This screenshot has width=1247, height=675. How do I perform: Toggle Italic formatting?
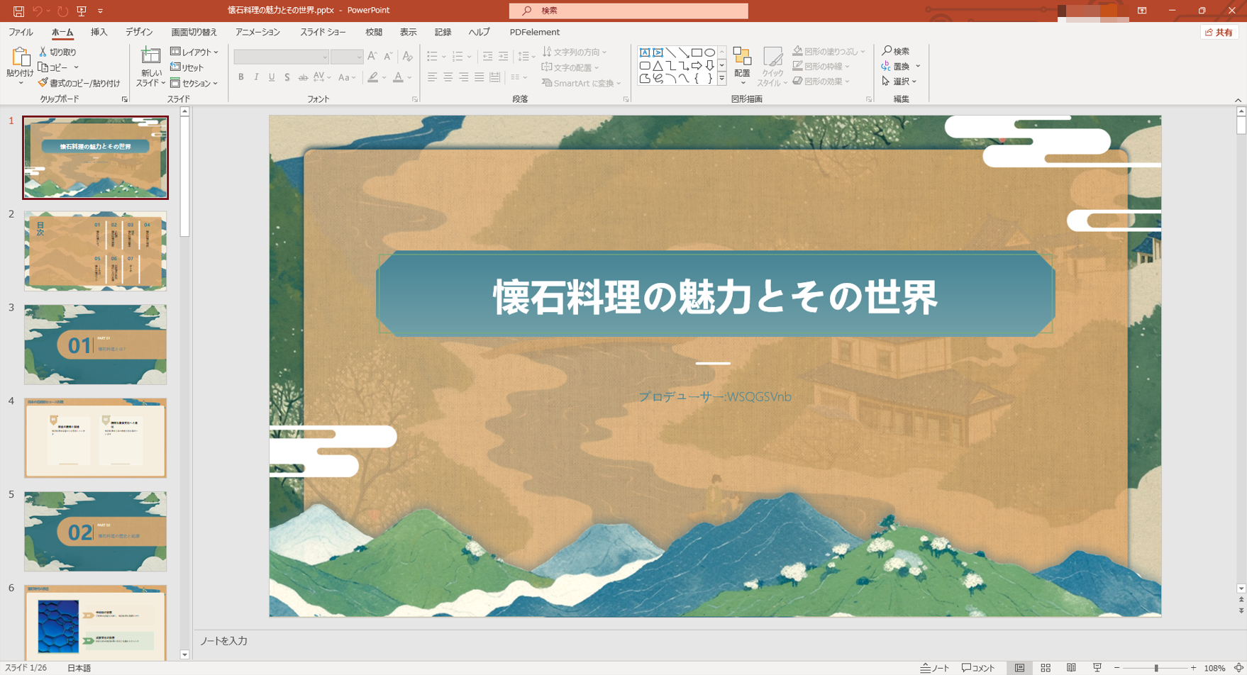256,77
